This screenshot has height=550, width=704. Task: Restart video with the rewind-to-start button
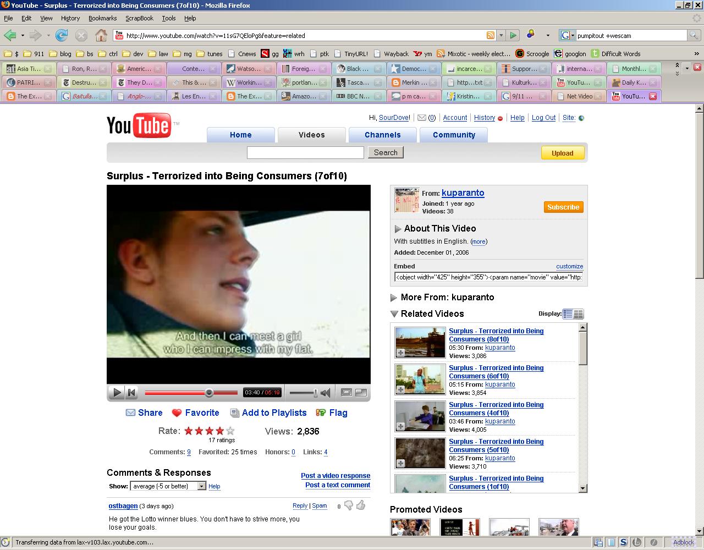131,392
